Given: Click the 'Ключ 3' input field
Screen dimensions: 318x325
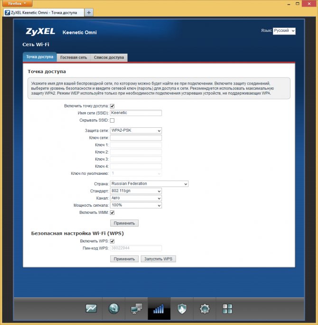Looking at the screenshot, I should pos(136,159).
